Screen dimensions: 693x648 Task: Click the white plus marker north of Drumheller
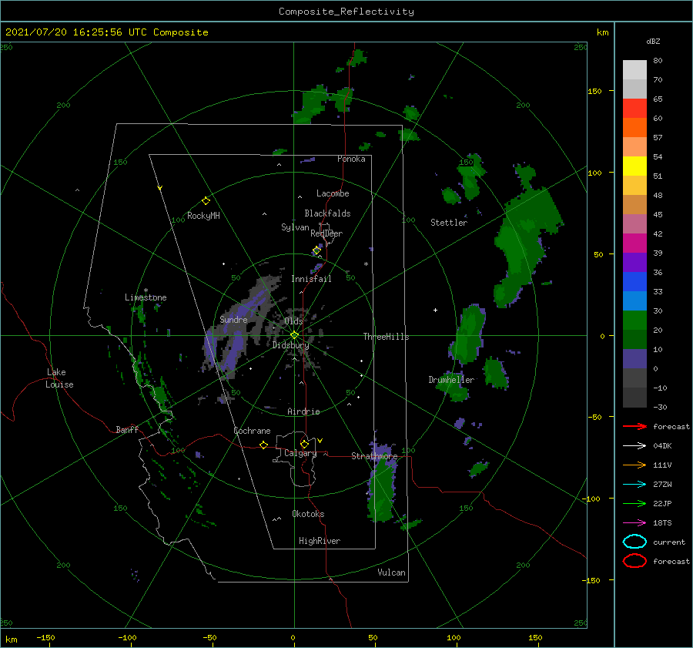pyautogui.click(x=435, y=310)
